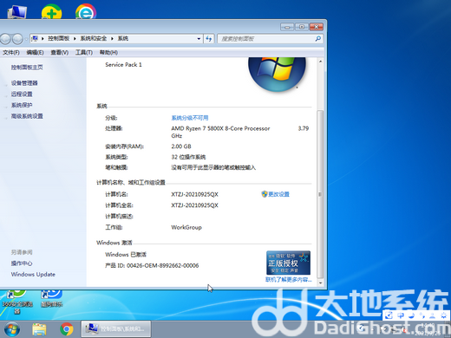This screenshot has width=451, height=338.
Task: Open the Computer desktop icon
Action: tap(17, 11)
